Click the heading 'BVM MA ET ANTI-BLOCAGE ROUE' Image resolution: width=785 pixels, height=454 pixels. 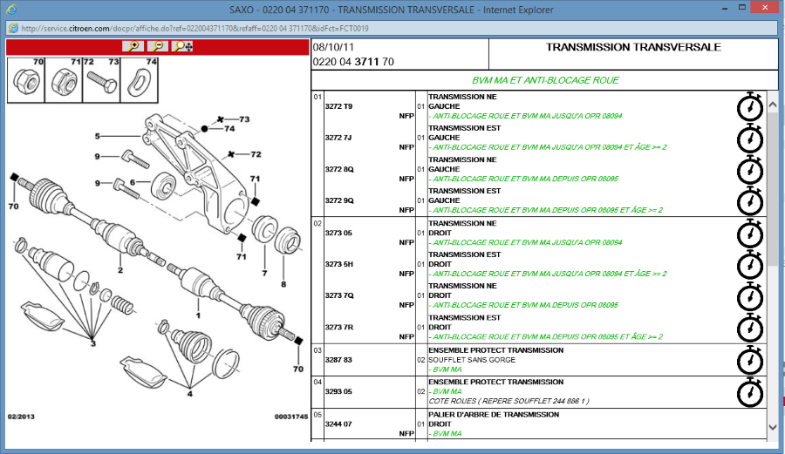[x=545, y=80]
